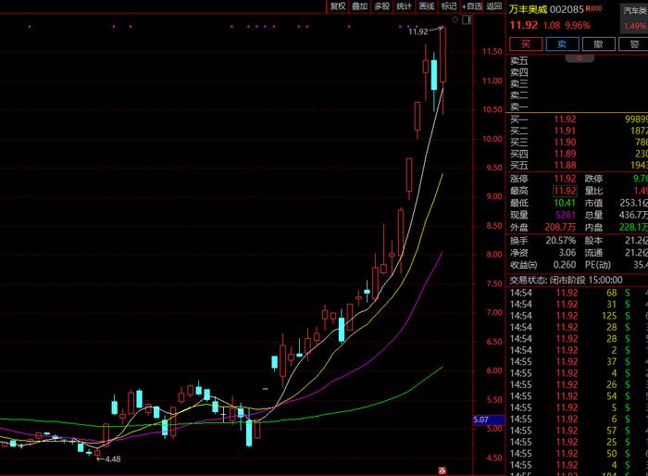Click the blue 卖 sell button
648x476 pixels.
coord(562,44)
